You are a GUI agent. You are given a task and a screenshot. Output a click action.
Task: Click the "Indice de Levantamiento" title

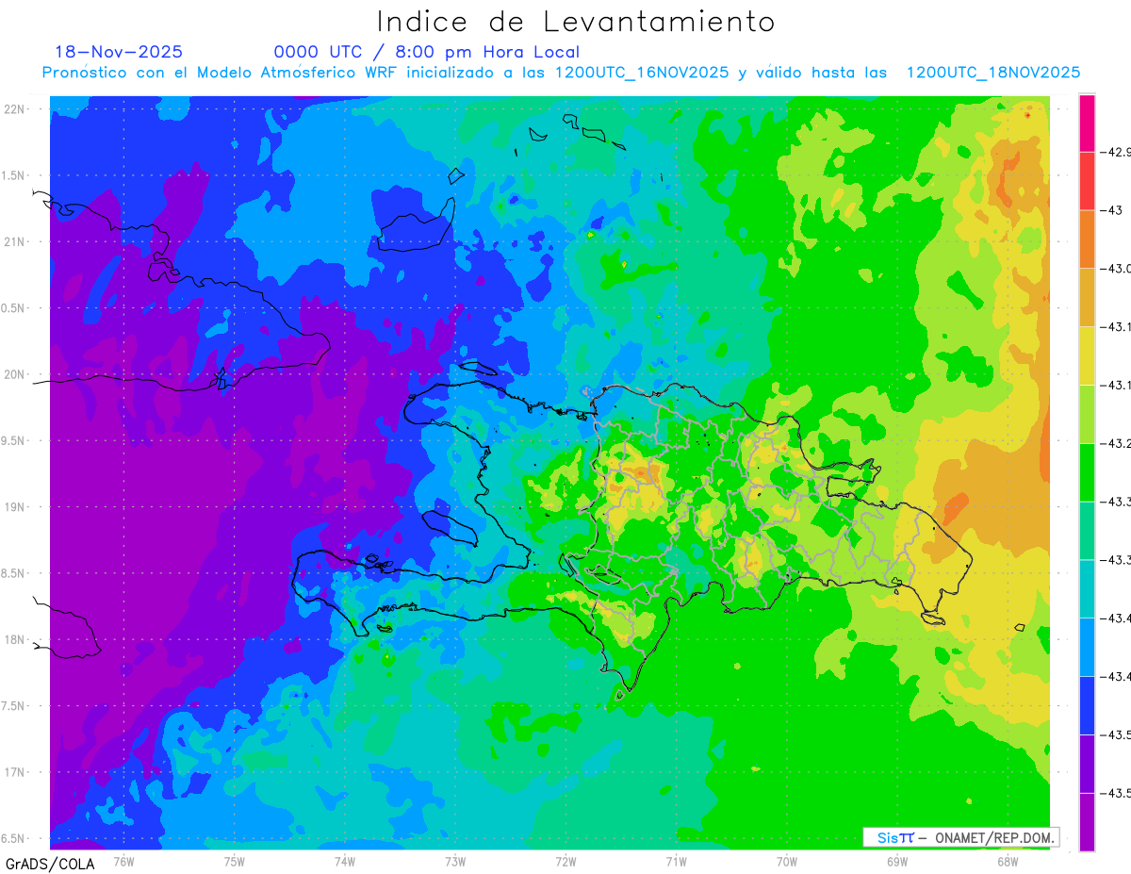[x=576, y=22]
